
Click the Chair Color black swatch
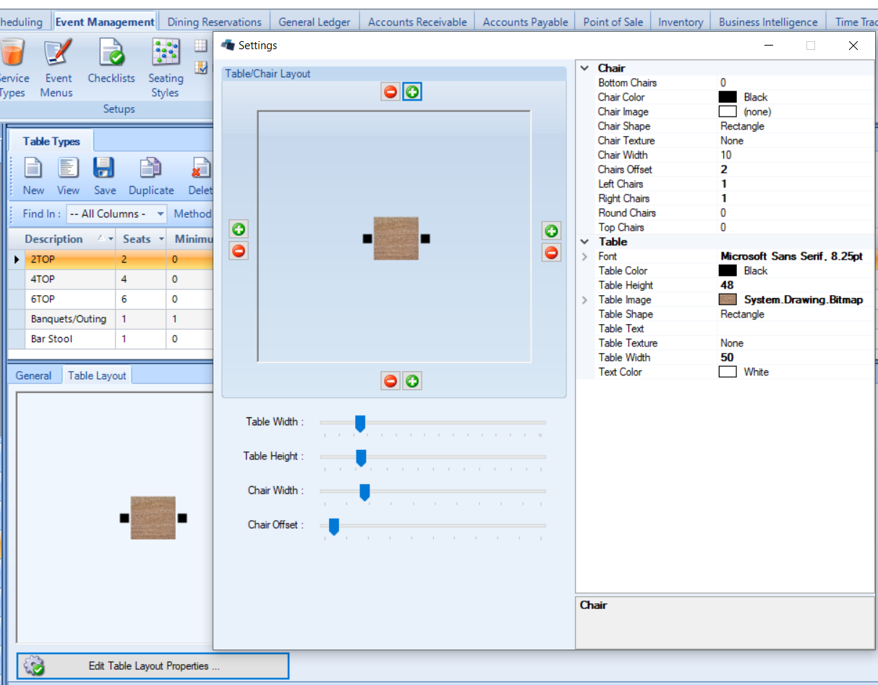(x=728, y=97)
